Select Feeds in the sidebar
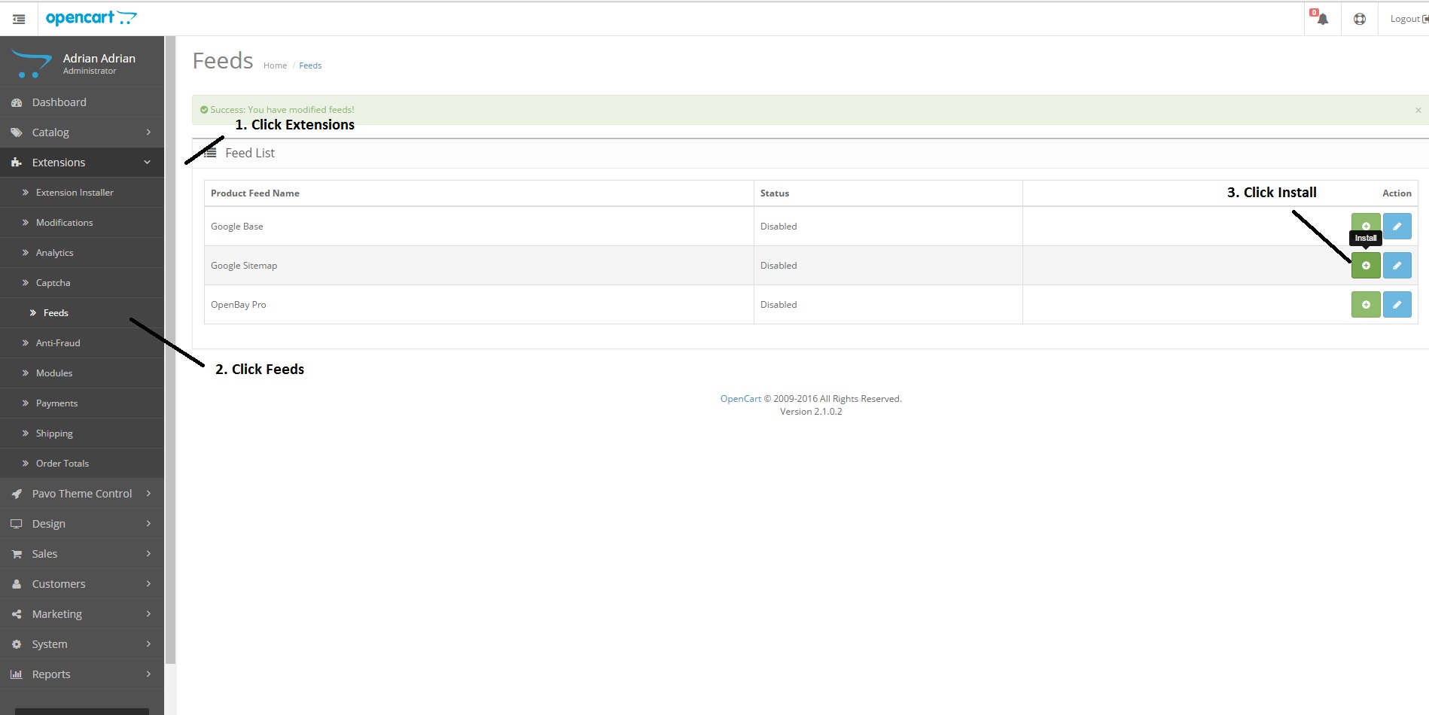1429x715 pixels. 56,312
